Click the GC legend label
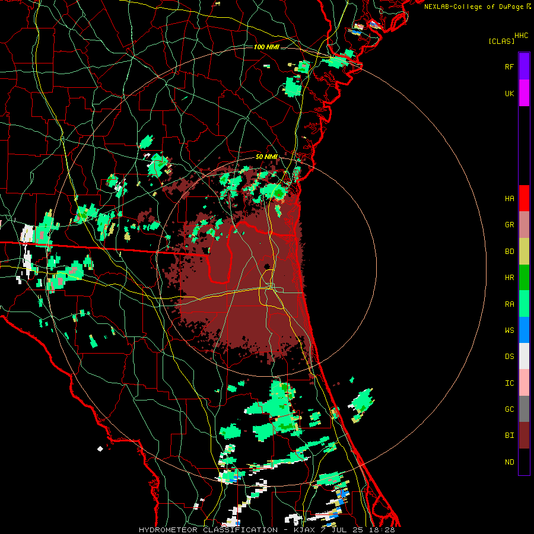Image resolution: width=534 pixels, height=534 pixels. point(509,409)
